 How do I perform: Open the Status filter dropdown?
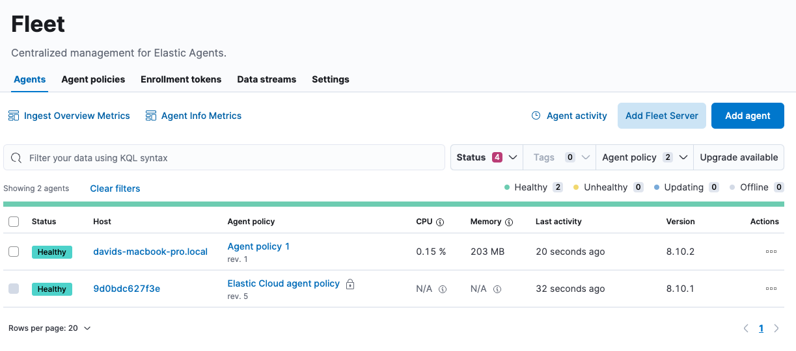pos(486,157)
